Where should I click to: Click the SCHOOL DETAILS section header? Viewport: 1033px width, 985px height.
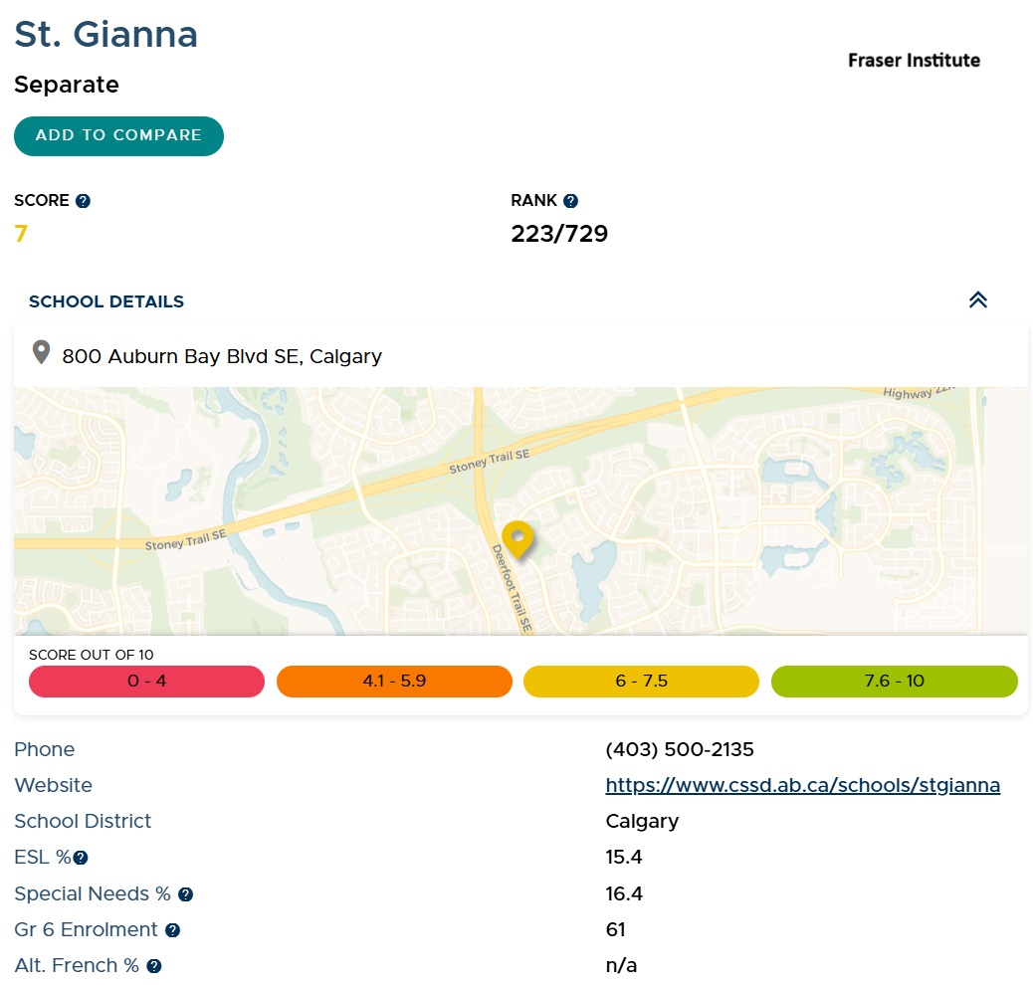coord(106,301)
